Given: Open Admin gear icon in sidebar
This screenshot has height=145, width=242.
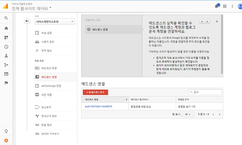Looking at the screenshot, I should click(x=6, y=140).
